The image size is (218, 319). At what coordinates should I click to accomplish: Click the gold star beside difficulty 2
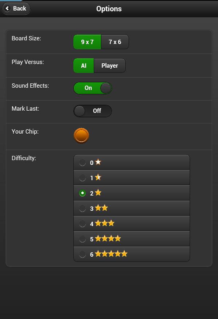98,193
